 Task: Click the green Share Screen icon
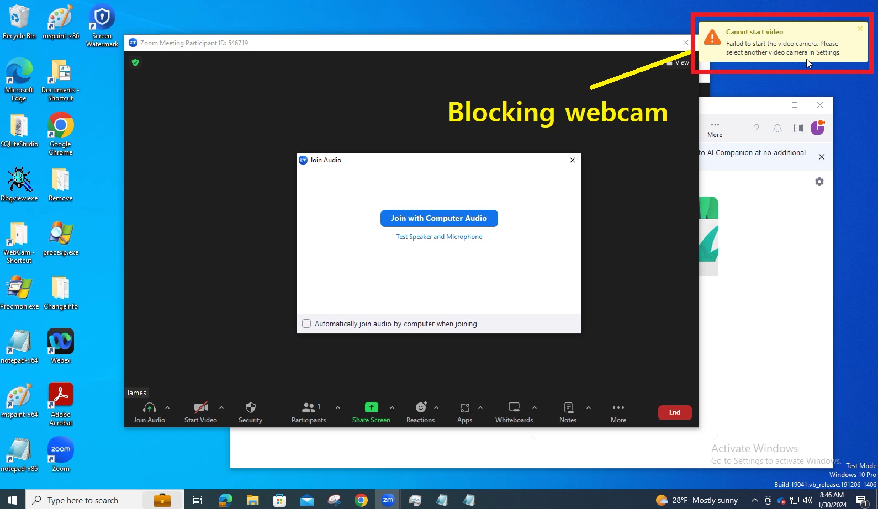click(371, 407)
